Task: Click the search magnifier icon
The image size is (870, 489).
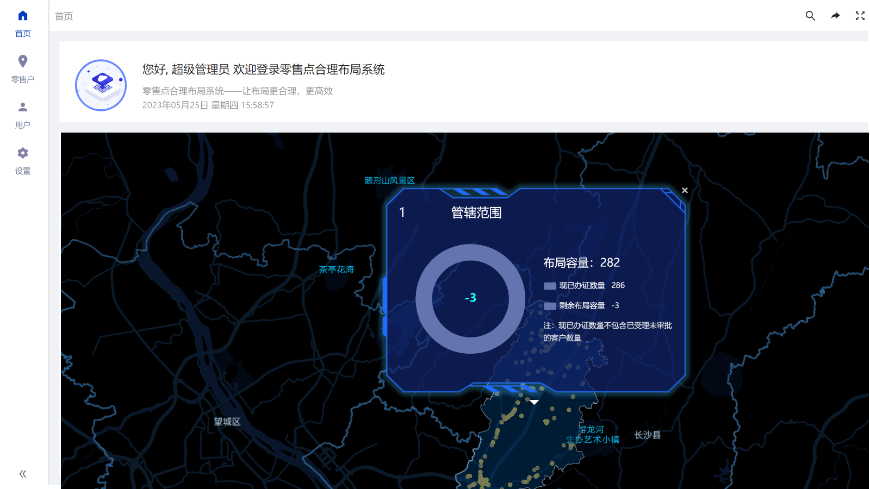Action: click(810, 16)
